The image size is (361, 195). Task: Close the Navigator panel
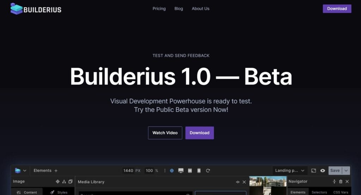[x=347, y=181]
